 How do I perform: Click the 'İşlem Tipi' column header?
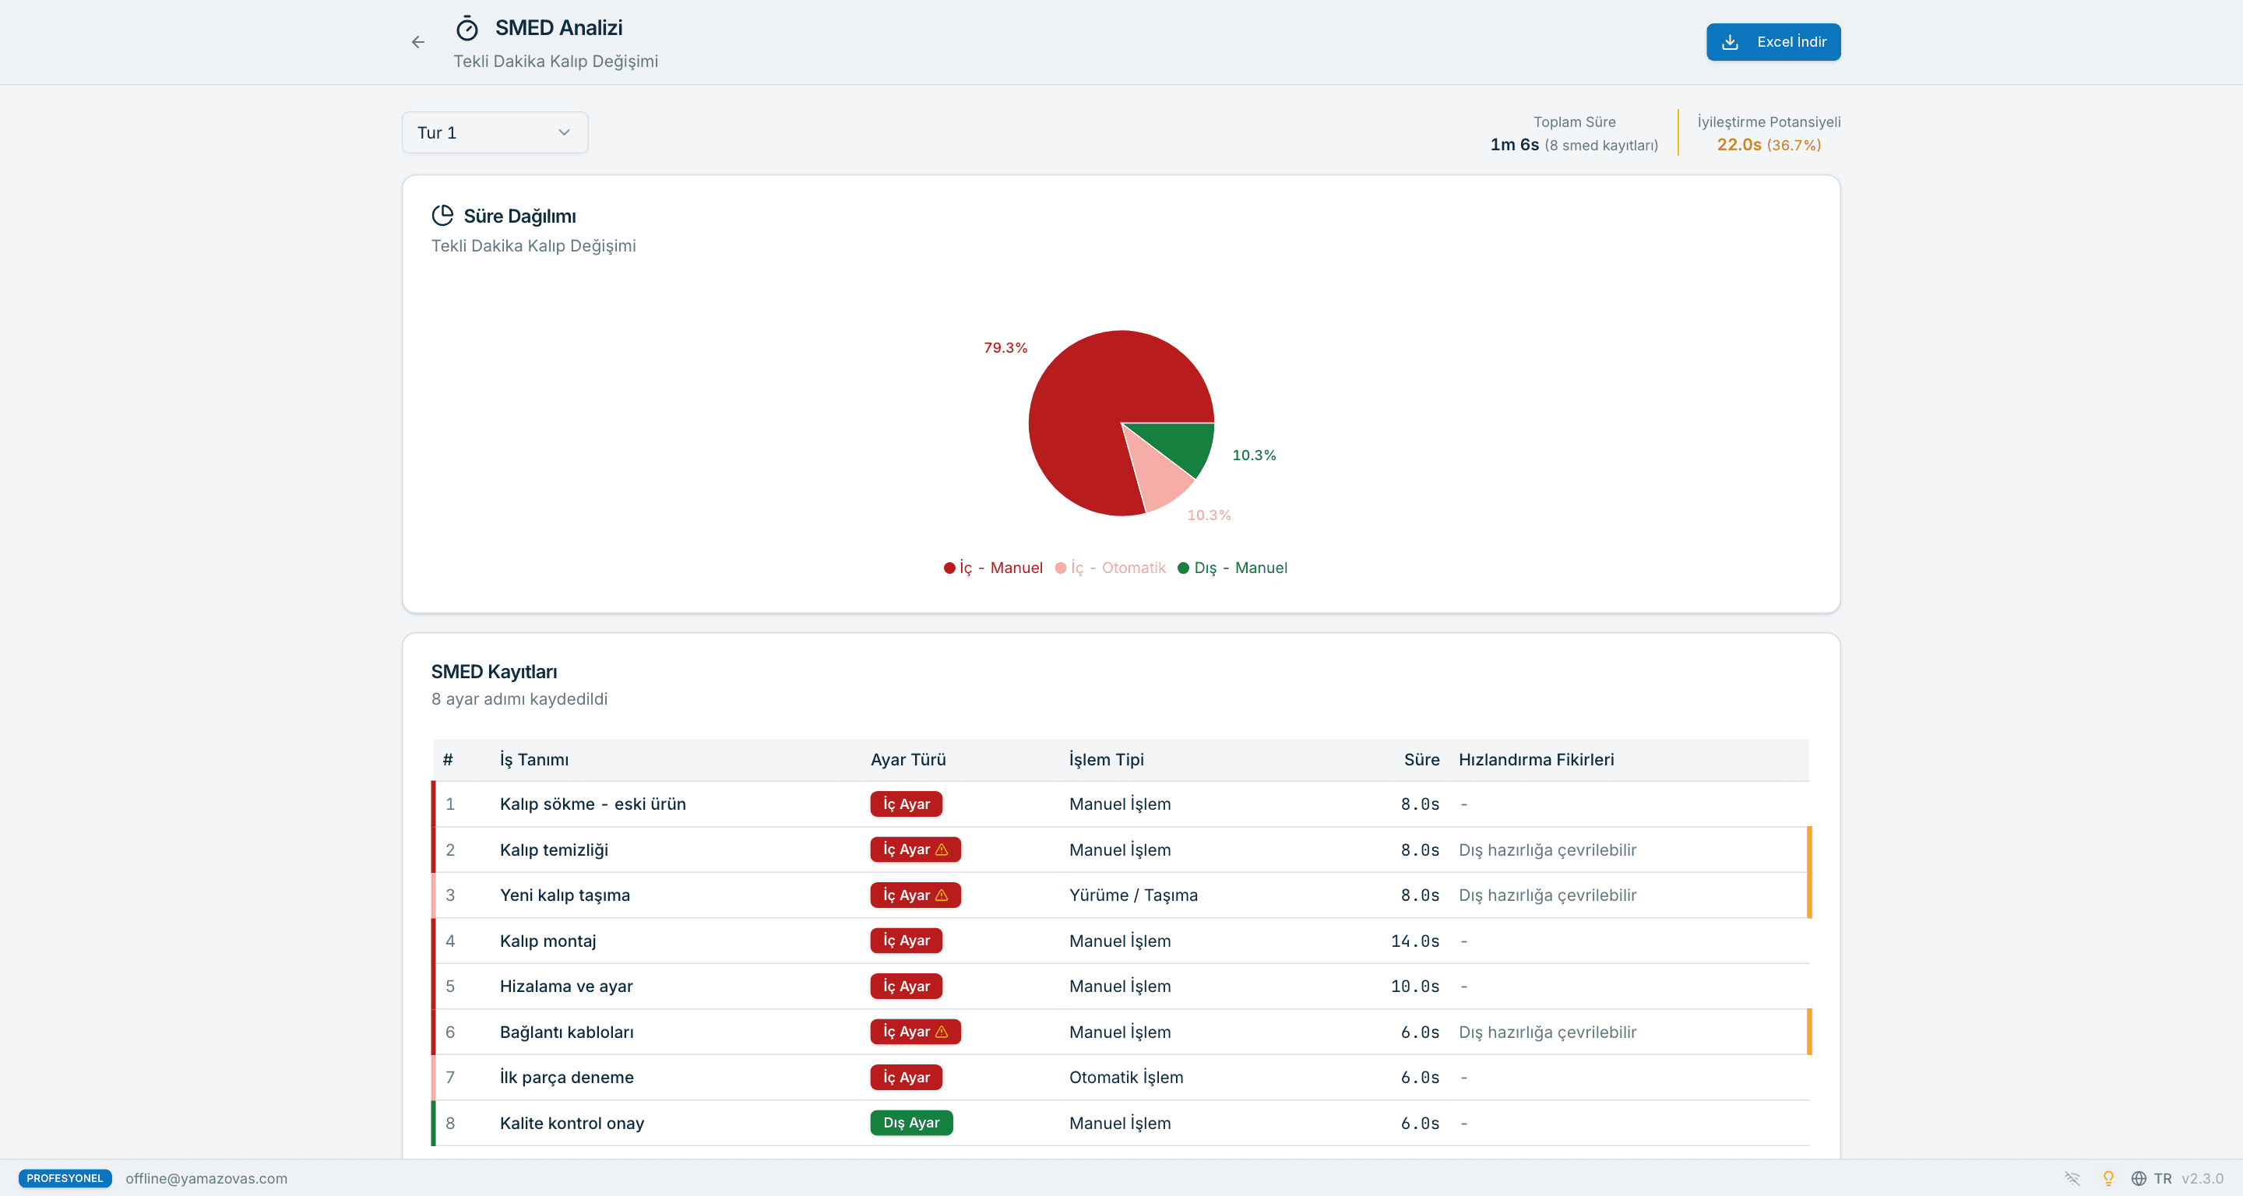click(x=1107, y=759)
